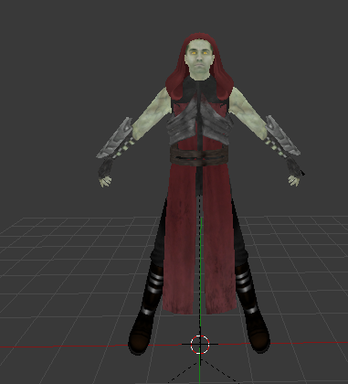
Task: Click the red hood above the forehead
Action: pos(199,37)
